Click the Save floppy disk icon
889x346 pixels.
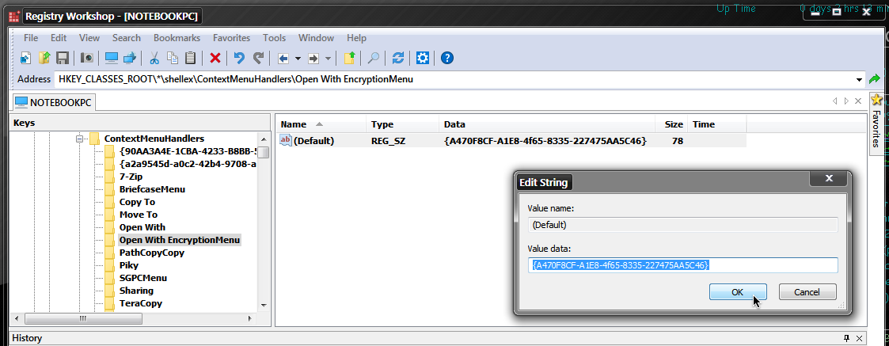62,58
